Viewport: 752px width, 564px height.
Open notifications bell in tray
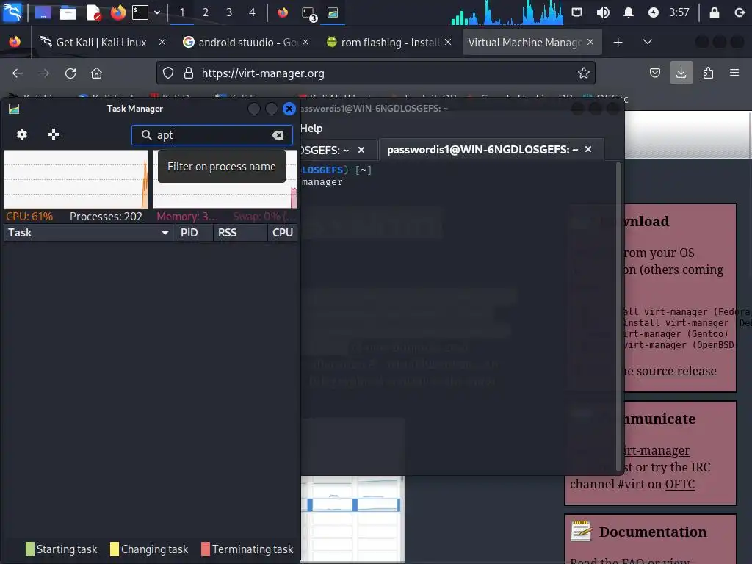[629, 12]
